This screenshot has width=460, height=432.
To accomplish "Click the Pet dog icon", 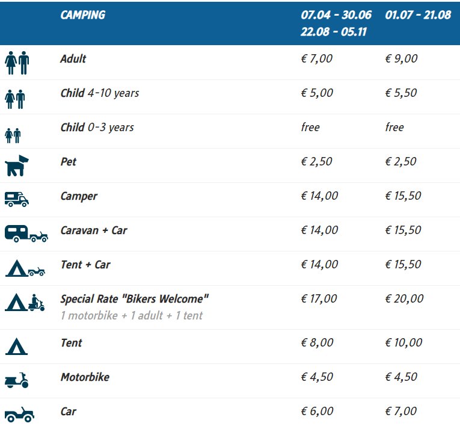I will pyautogui.click(x=16, y=165).
